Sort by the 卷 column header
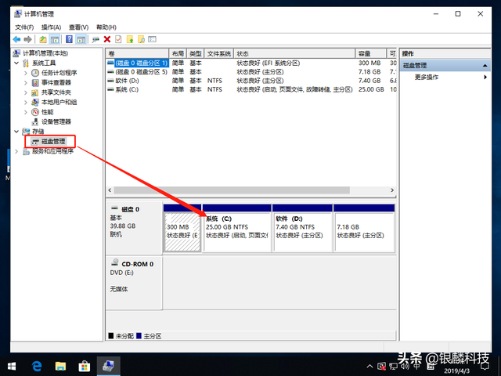The height and width of the screenshot is (376, 501). click(137, 53)
